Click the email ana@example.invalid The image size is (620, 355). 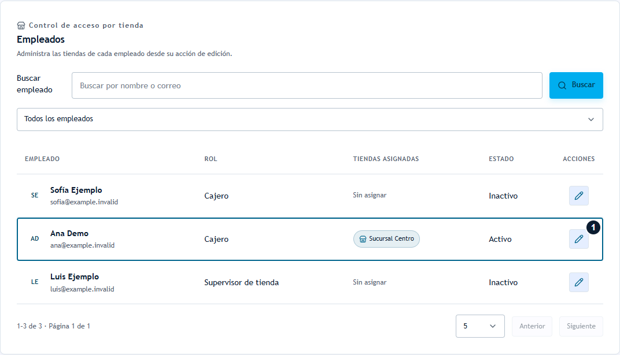coord(82,245)
